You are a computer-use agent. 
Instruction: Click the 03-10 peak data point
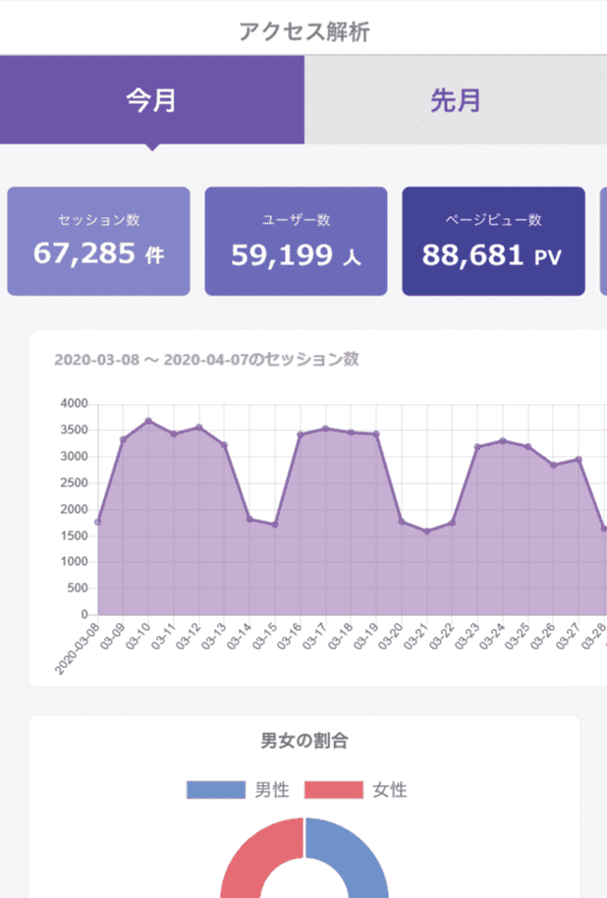coord(148,421)
